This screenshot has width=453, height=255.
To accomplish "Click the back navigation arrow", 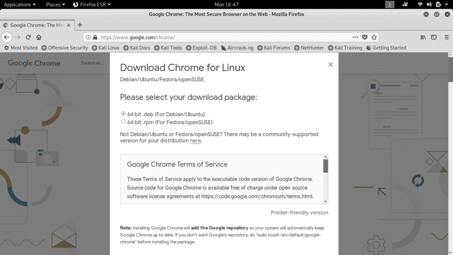I will (x=7, y=37).
